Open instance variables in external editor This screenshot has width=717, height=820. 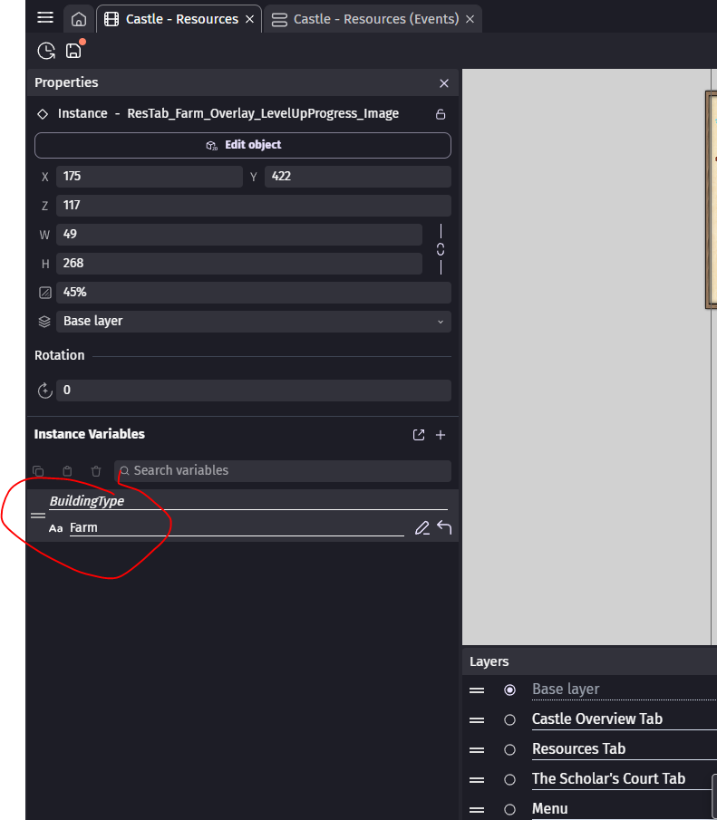pyautogui.click(x=419, y=435)
